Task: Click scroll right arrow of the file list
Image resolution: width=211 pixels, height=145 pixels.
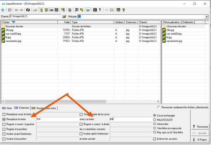Action: [158, 102]
